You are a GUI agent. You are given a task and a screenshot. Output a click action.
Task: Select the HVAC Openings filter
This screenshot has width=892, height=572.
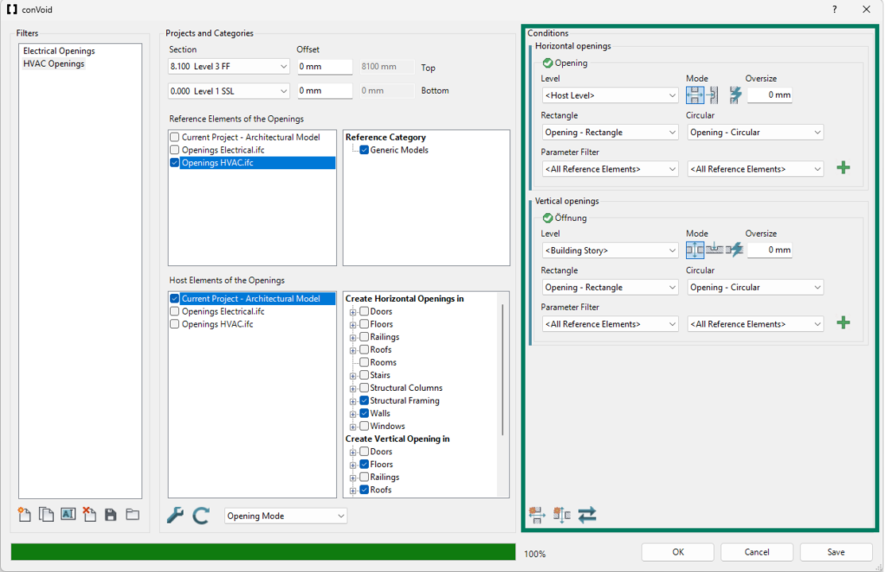click(x=53, y=64)
